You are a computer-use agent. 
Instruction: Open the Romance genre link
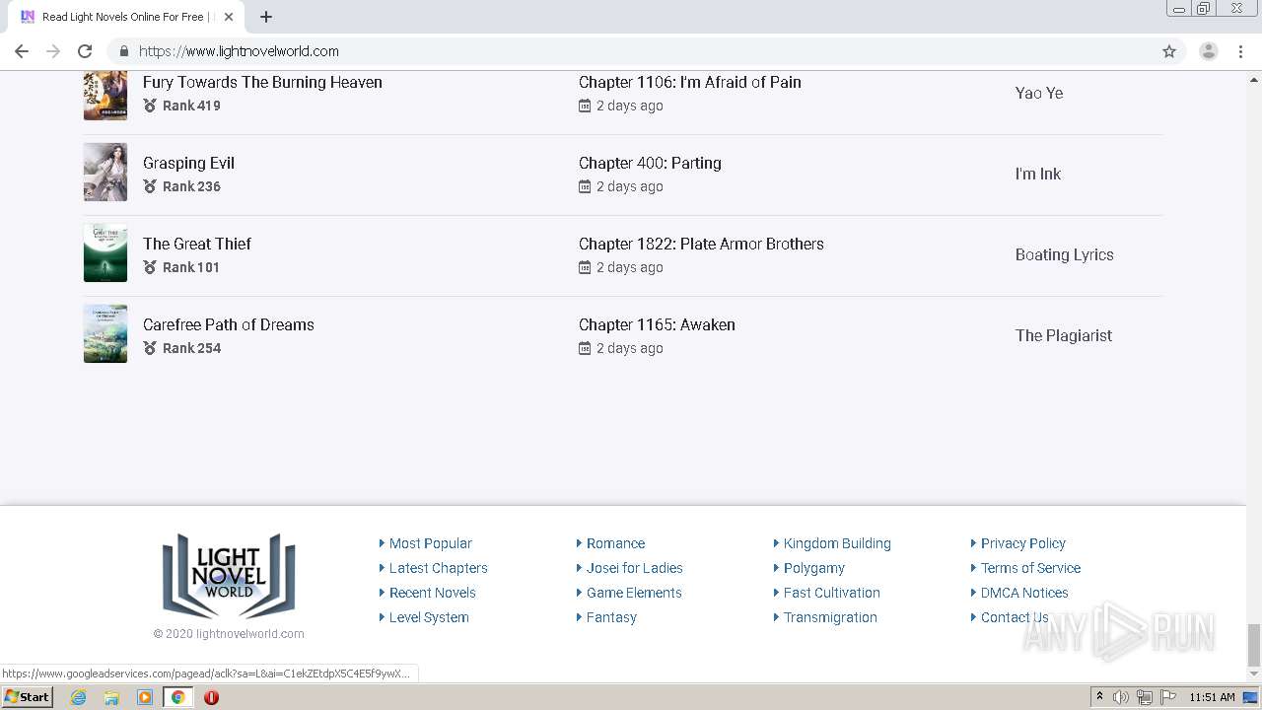click(615, 543)
